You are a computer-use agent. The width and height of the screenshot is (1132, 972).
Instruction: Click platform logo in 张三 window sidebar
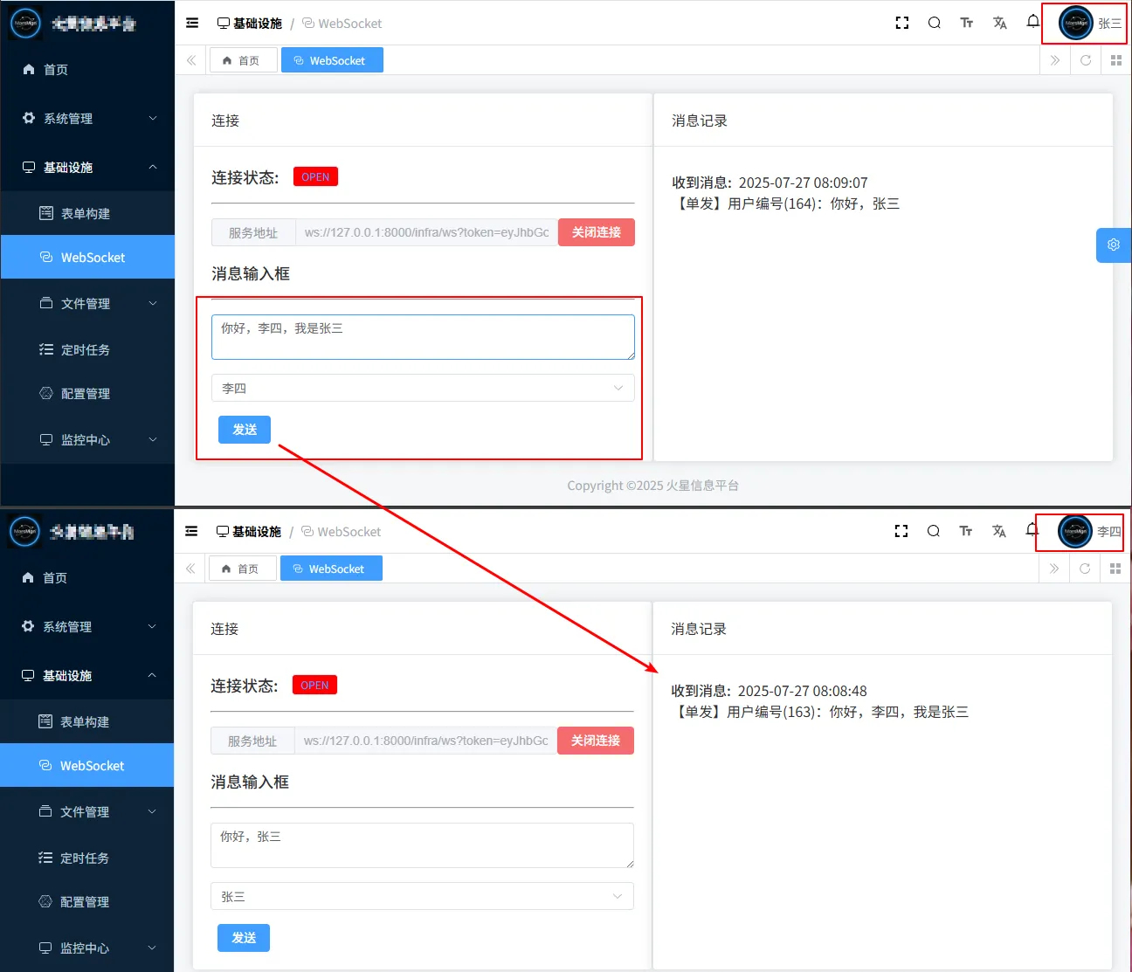(25, 24)
